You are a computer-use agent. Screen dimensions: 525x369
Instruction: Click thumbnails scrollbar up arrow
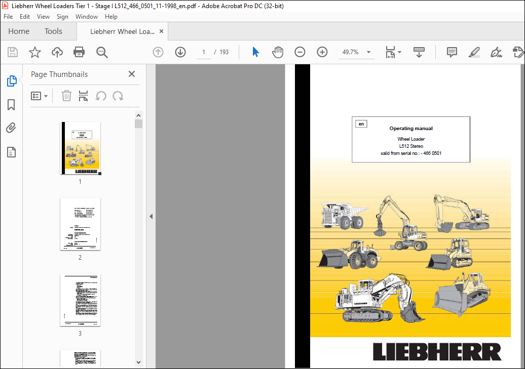[139, 115]
